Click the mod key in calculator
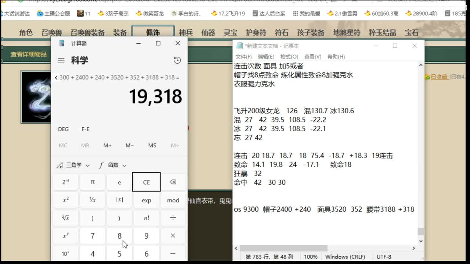Screen dimensions: 470x264 173,200
